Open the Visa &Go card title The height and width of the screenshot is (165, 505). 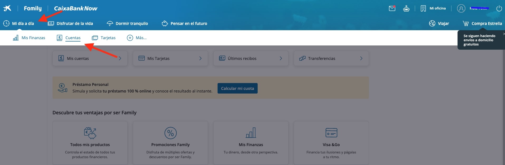point(331,145)
